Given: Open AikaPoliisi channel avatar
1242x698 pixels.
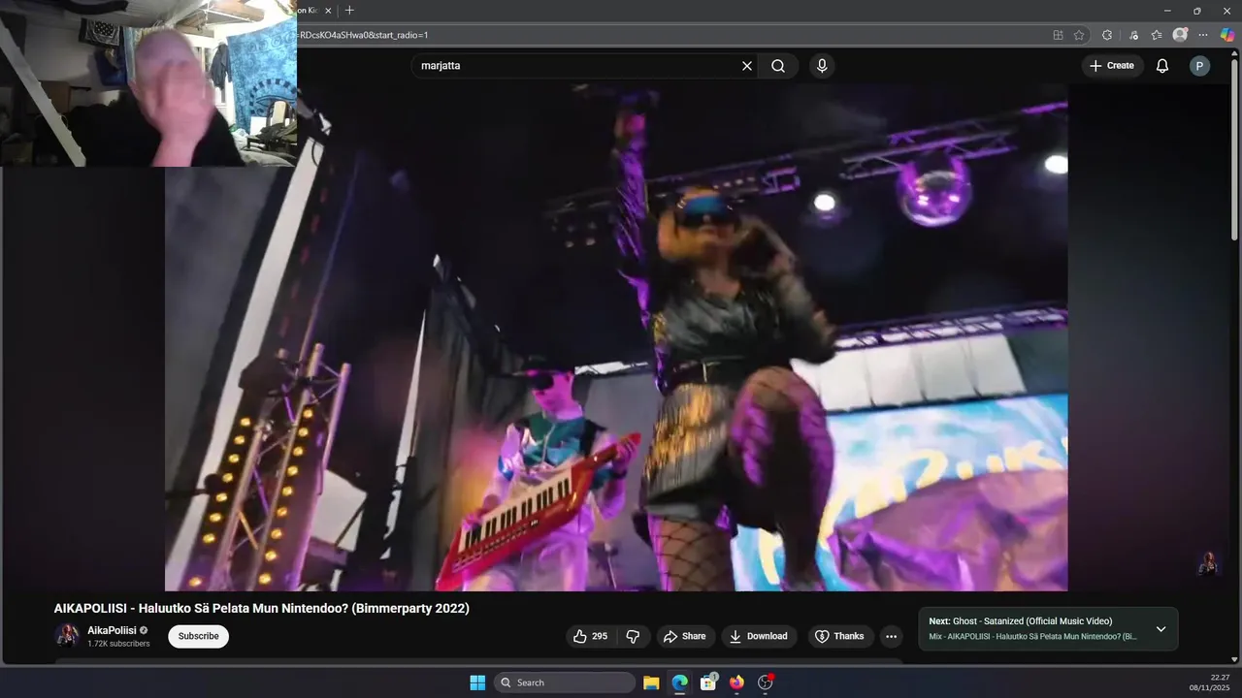Looking at the screenshot, I should (67, 636).
